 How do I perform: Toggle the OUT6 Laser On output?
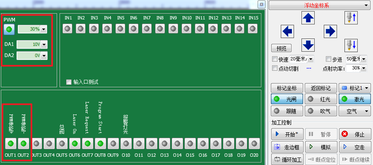[75, 143]
